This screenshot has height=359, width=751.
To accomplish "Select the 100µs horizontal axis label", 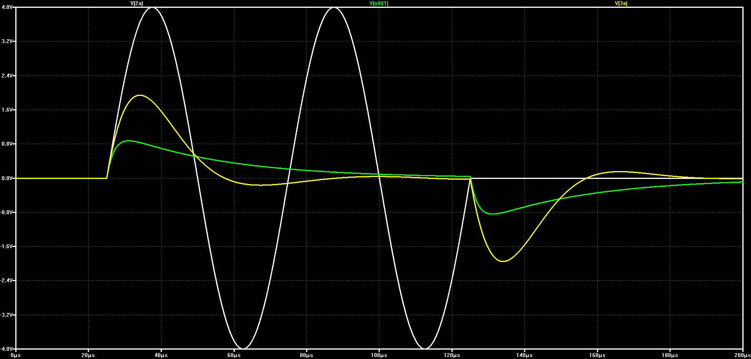I will tap(379, 355).
